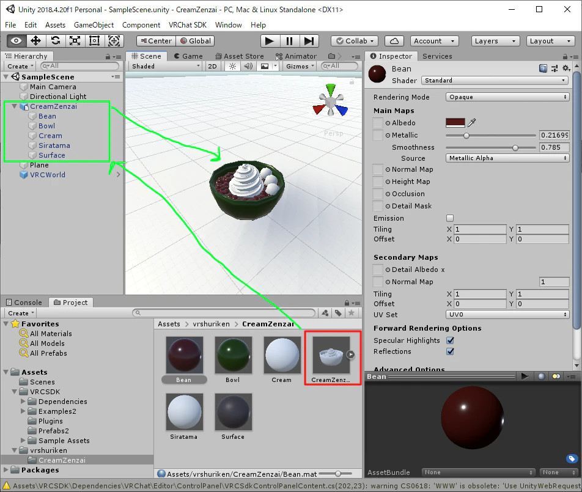The width and height of the screenshot is (582, 492).
Task: Uncheck the Reflections checkbox
Action: 450,351
